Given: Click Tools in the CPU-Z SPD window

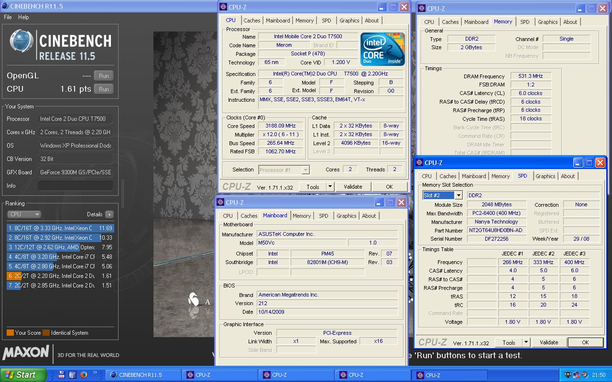Looking at the screenshot, I should tap(509, 342).
